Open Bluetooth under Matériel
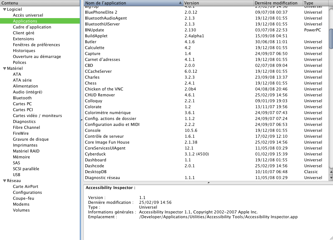 pos(22,98)
